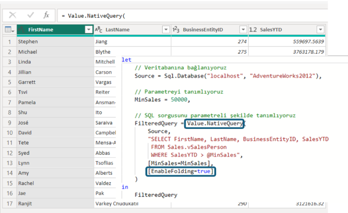The image size is (348, 213).
Task: Click the cell 'José'
Action: (x=55, y=122)
